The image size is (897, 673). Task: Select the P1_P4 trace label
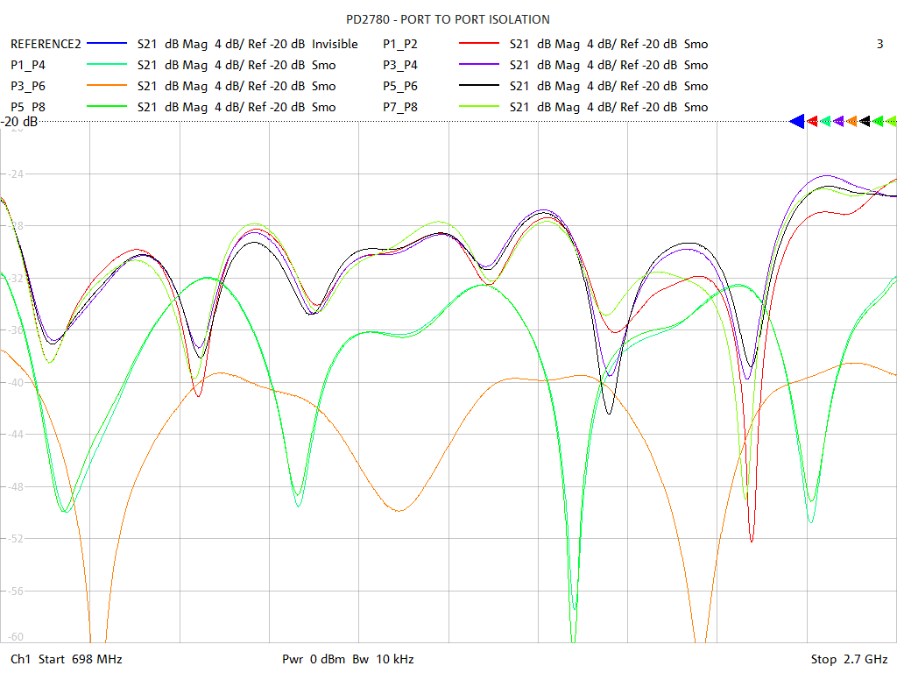[x=28, y=65]
